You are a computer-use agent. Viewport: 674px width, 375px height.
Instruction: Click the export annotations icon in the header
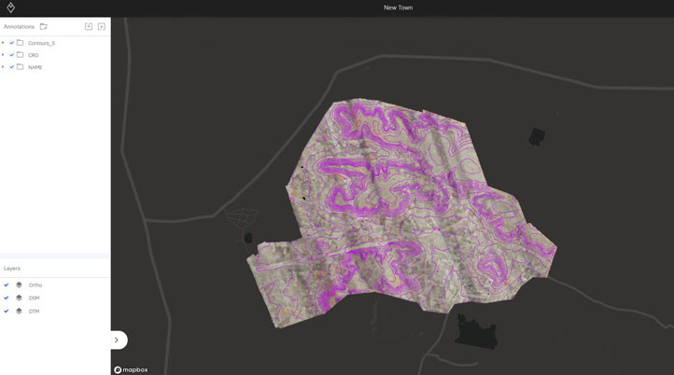(102, 27)
